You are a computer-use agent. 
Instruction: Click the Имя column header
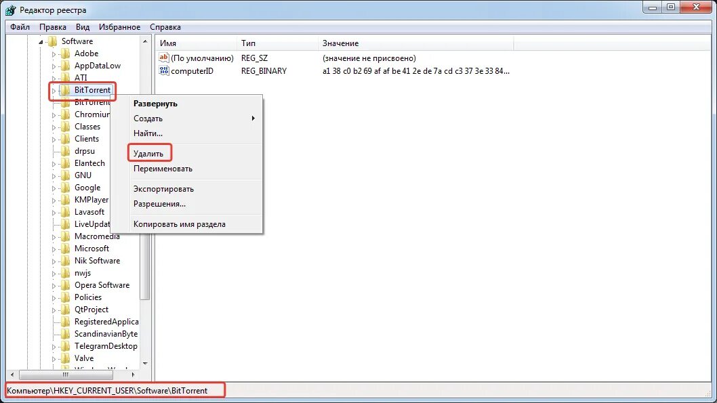coord(196,43)
